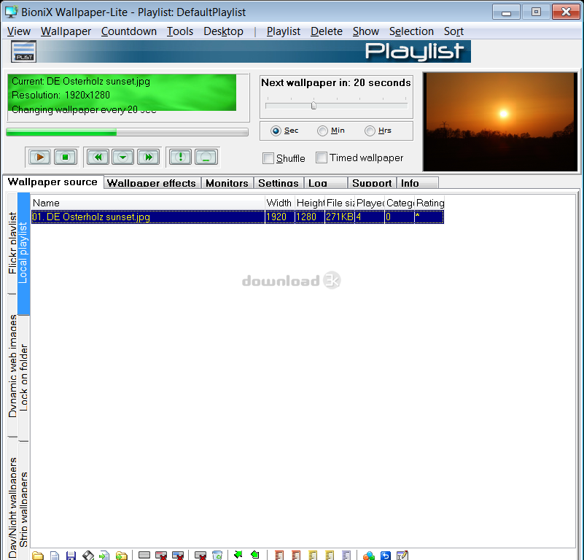The height and width of the screenshot is (560, 584).
Task: Tick the Timed wallpaper checkbox
Action: 322,157
